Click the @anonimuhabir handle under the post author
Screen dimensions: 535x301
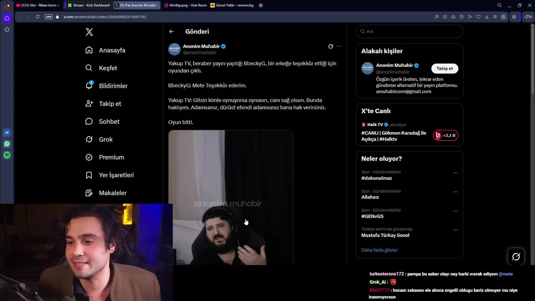(200, 53)
